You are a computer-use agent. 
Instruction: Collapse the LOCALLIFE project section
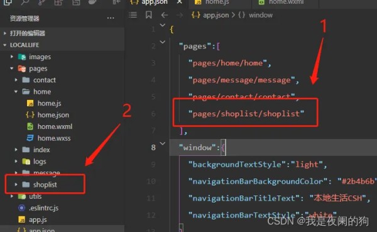pos(5,45)
